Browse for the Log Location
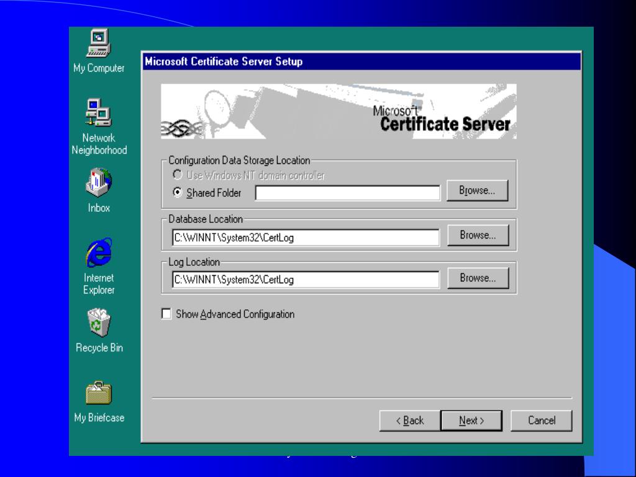The height and width of the screenshot is (477, 636). coord(478,278)
